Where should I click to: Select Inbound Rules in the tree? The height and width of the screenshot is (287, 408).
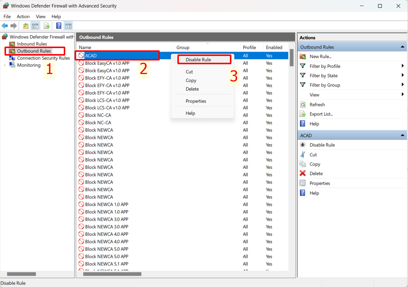[32, 44]
